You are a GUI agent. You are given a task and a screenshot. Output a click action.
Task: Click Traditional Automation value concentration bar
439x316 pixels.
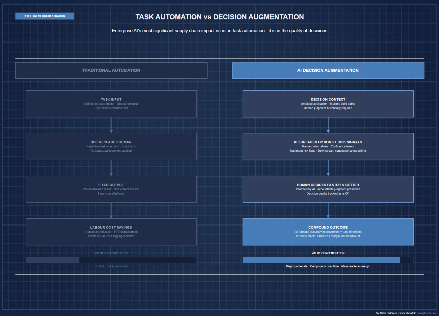[111, 260]
